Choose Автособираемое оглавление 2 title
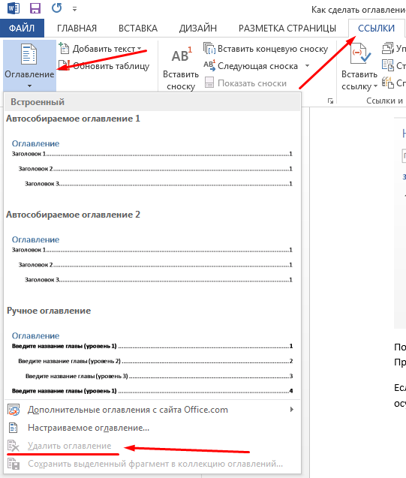Viewport: 406px width, 478px height. point(73,215)
